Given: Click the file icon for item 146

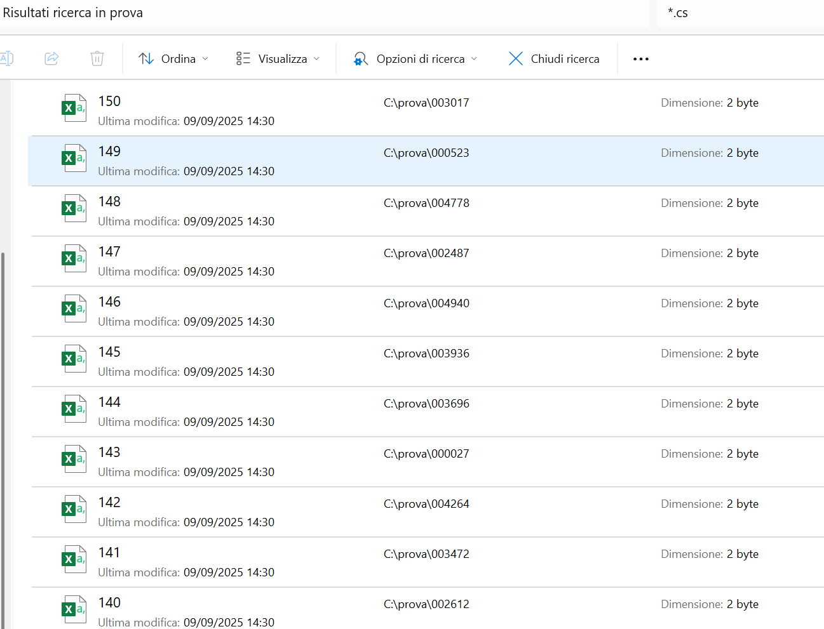Looking at the screenshot, I should pyautogui.click(x=74, y=308).
